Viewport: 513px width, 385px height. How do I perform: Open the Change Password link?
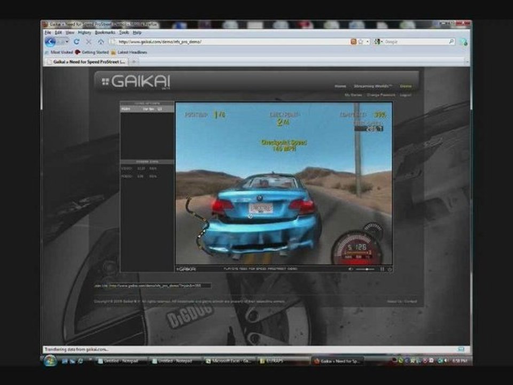point(381,95)
